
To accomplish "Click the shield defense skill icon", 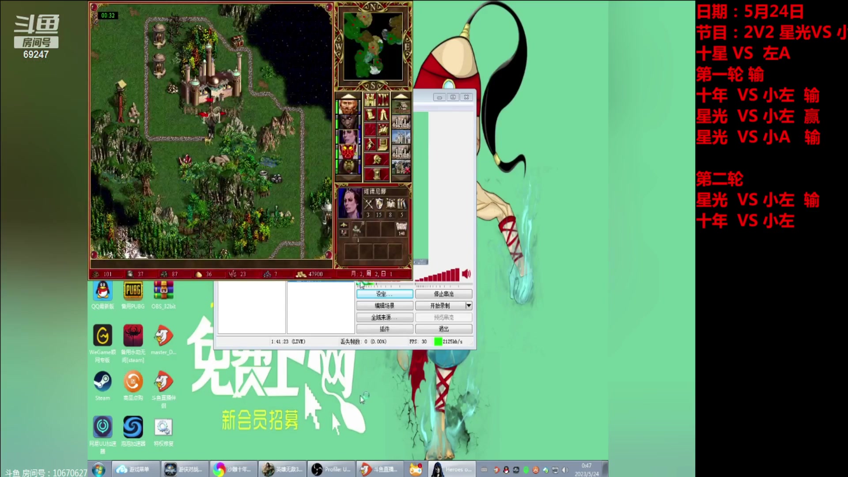I will click(x=379, y=204).
